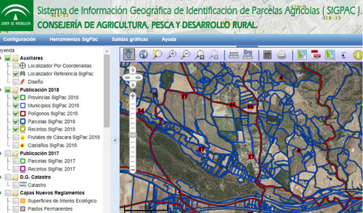Enable Castaños SigPac 2018 layer
363x213 pixels.
(x=16, y=145)
